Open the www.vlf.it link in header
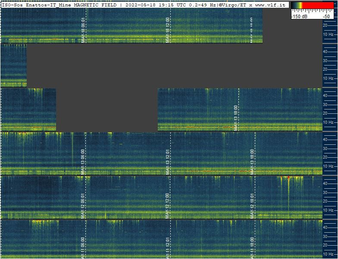Screen dimensions: 338x259 [x=270, y=4]
